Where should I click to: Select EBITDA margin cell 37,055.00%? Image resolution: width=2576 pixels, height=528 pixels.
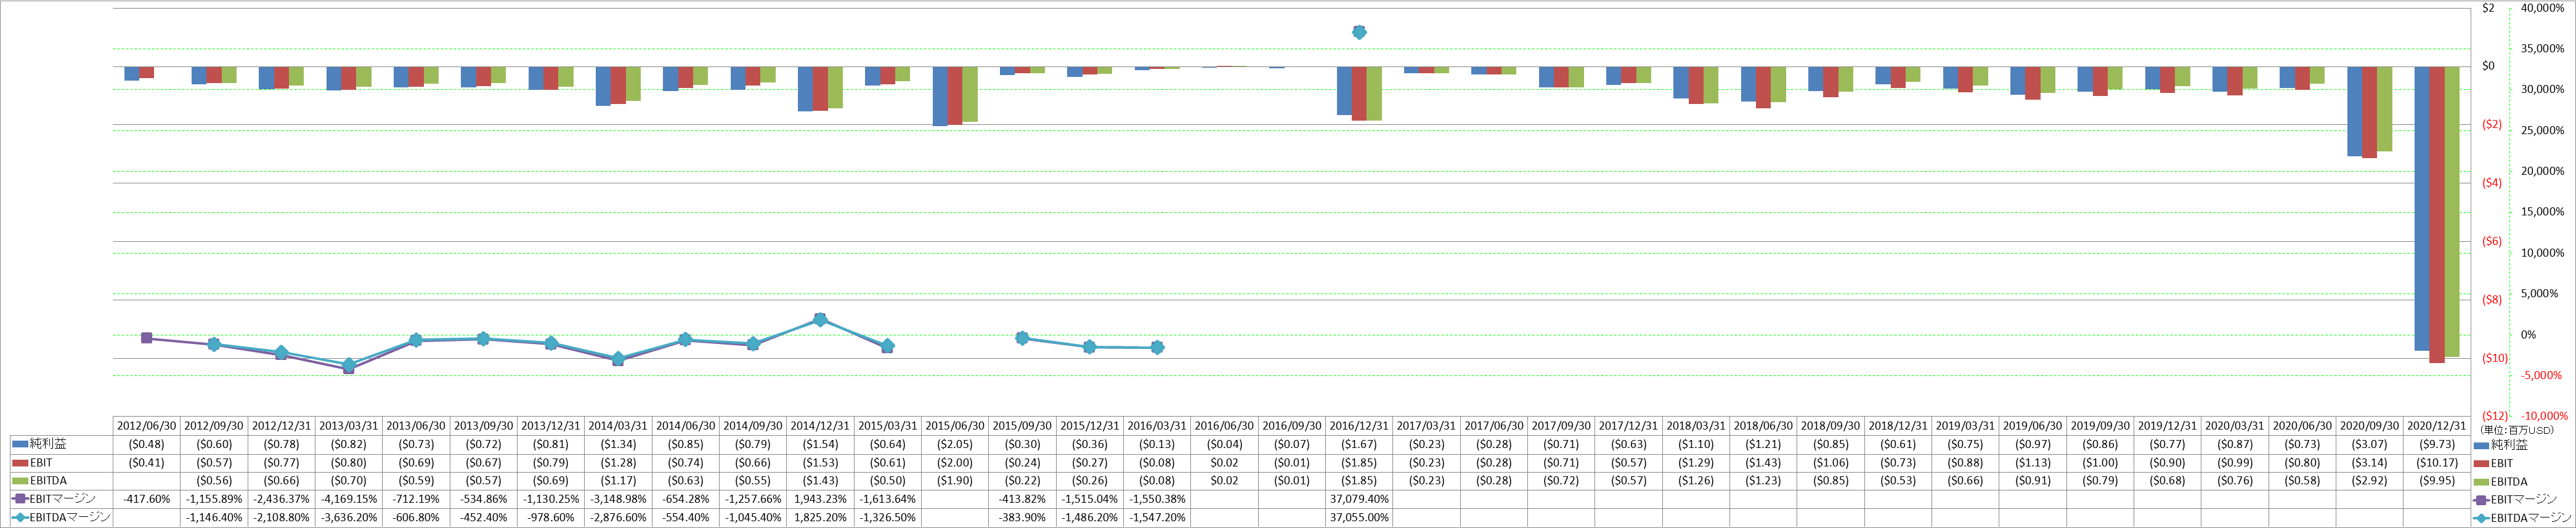[x=1359, y=517]
